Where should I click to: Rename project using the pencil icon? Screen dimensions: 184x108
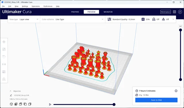11,95
